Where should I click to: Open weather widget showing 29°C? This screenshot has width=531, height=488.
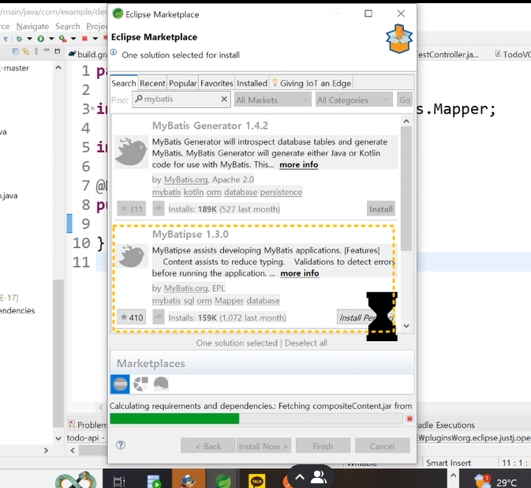(495, 481)
